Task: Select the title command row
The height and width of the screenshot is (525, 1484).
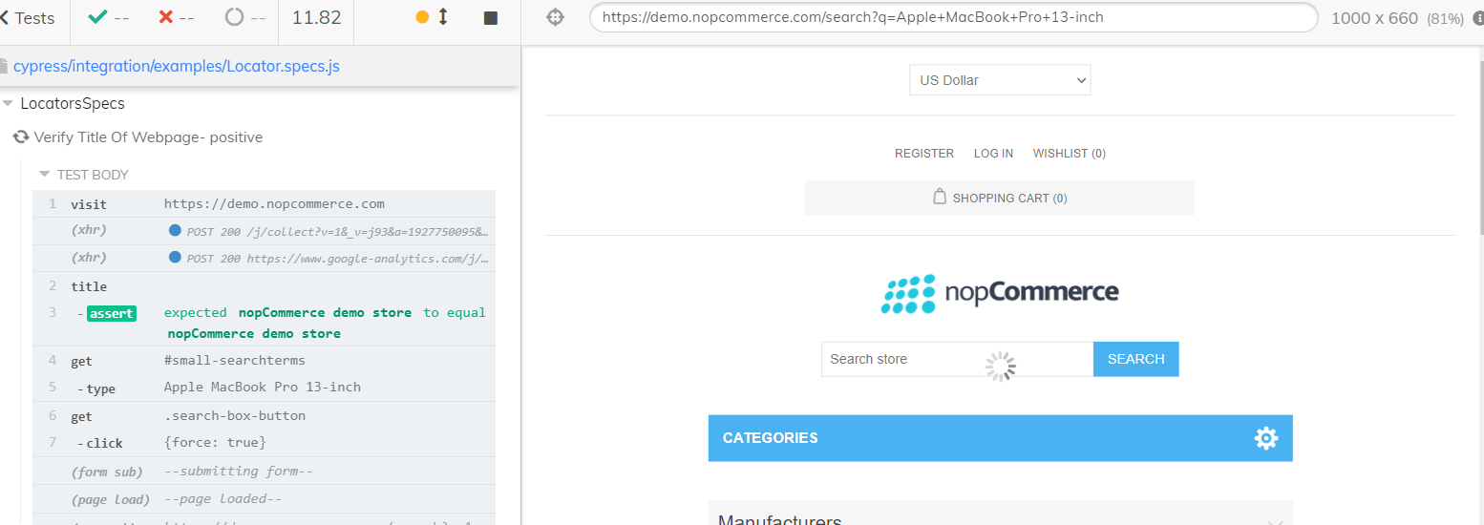Action: [265, 286]
